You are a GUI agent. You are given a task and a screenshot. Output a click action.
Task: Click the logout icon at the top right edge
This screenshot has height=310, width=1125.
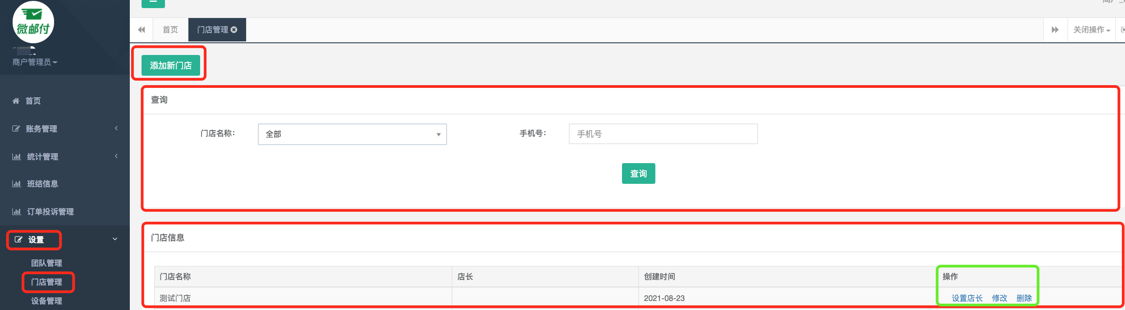coord(1122,30)
